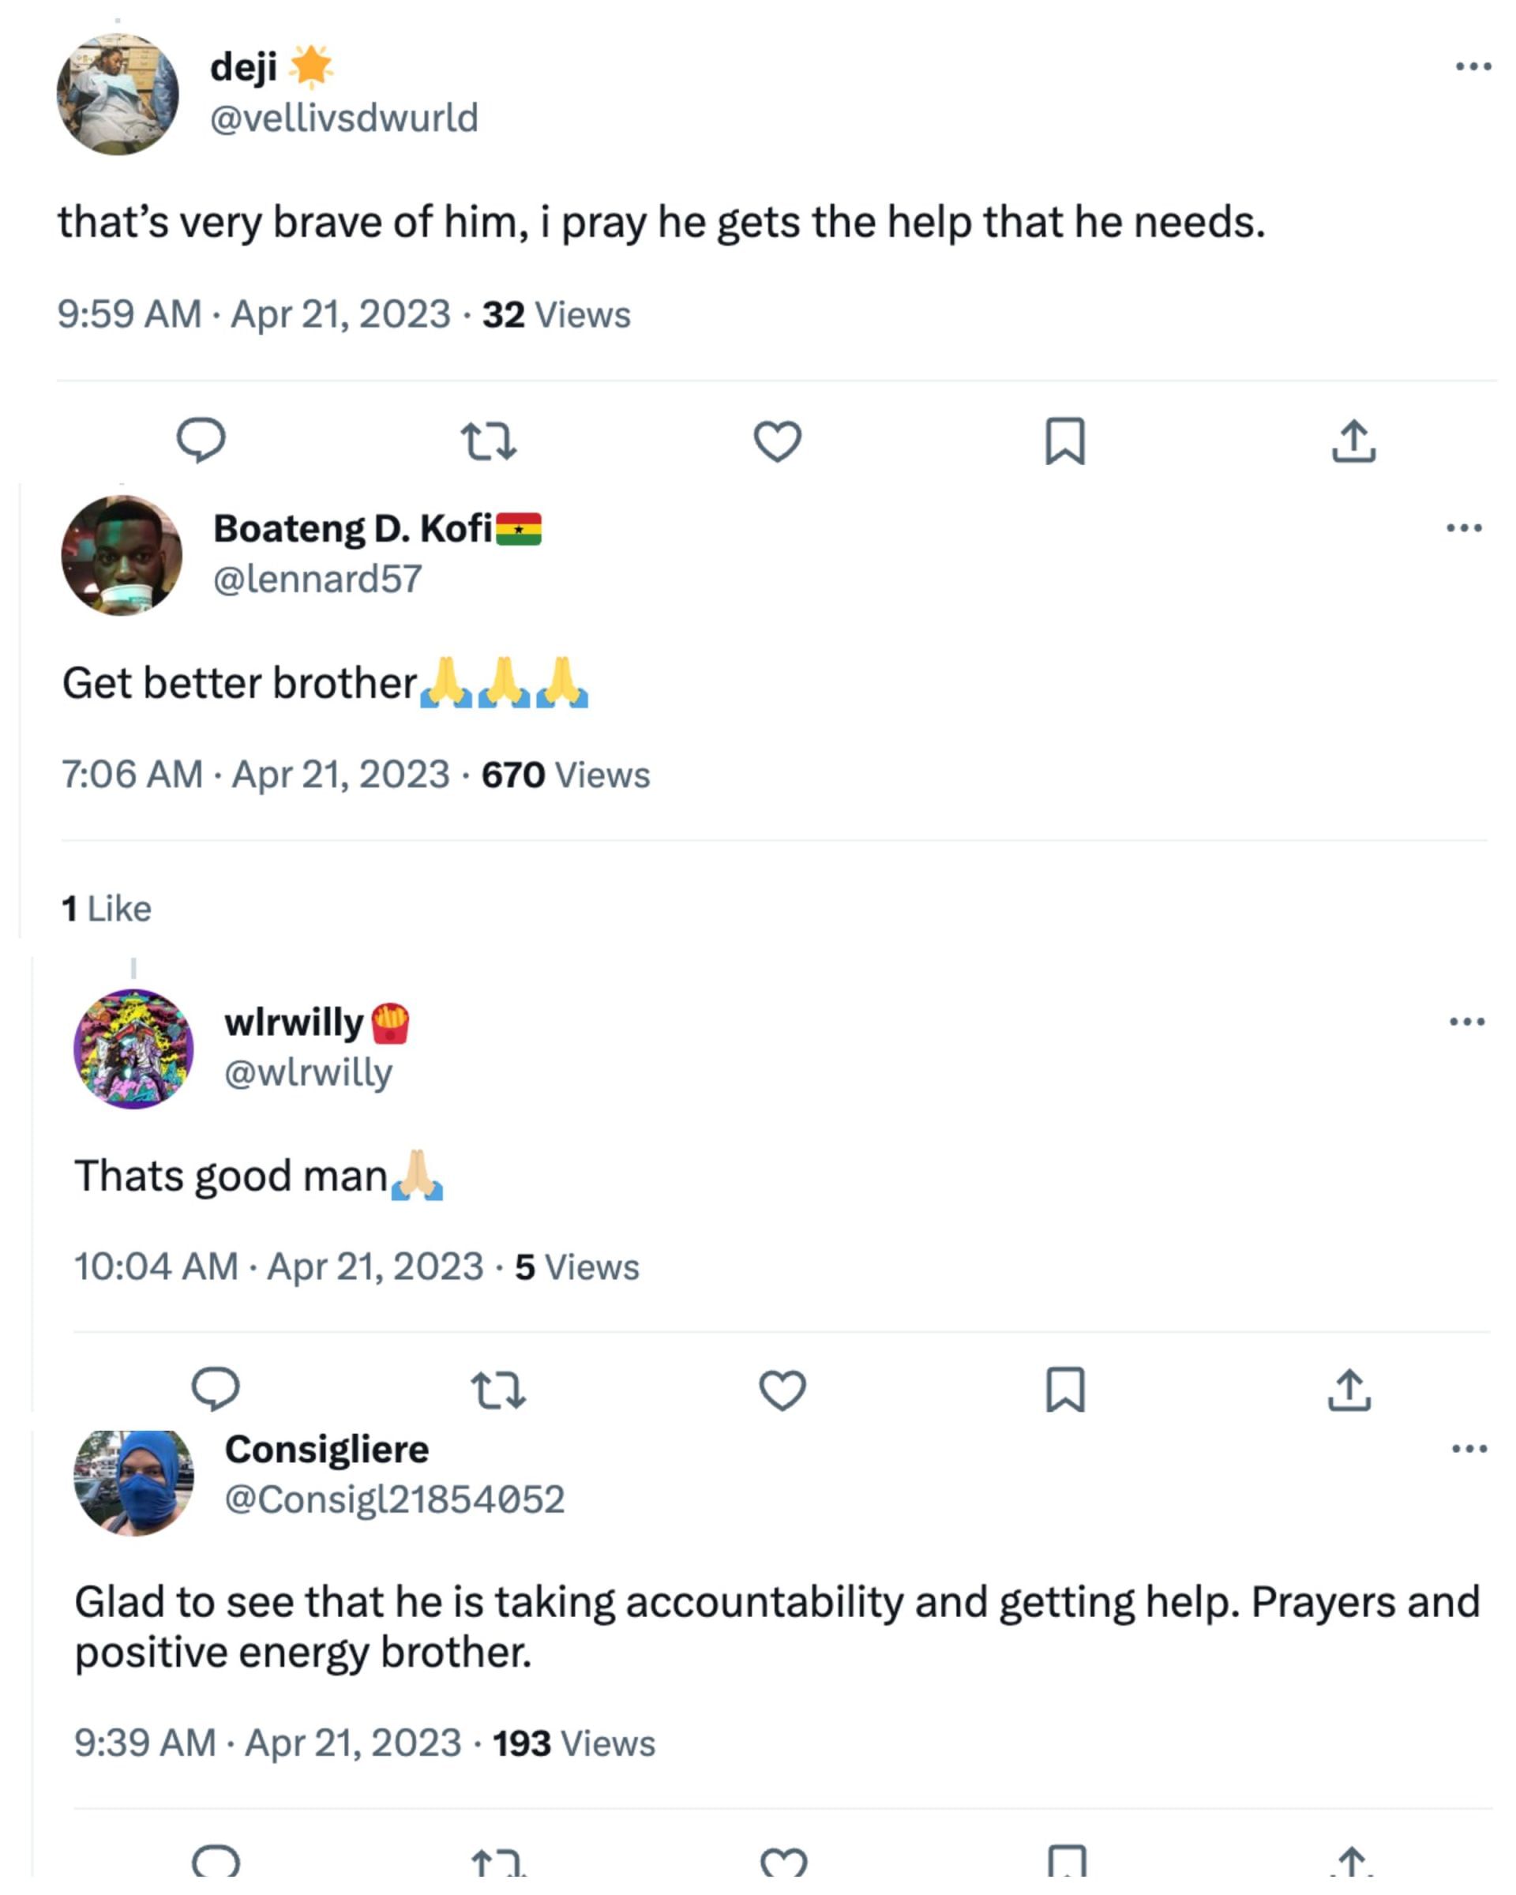
Task: Like wlrwilly's tweet
Action: point(782,1390)
